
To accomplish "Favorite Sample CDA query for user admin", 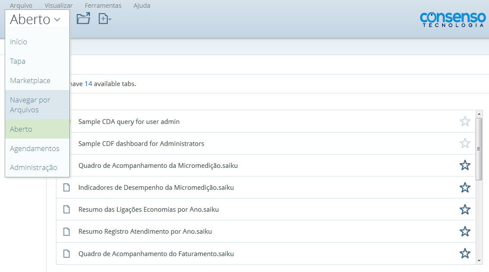I will [465, 121].
